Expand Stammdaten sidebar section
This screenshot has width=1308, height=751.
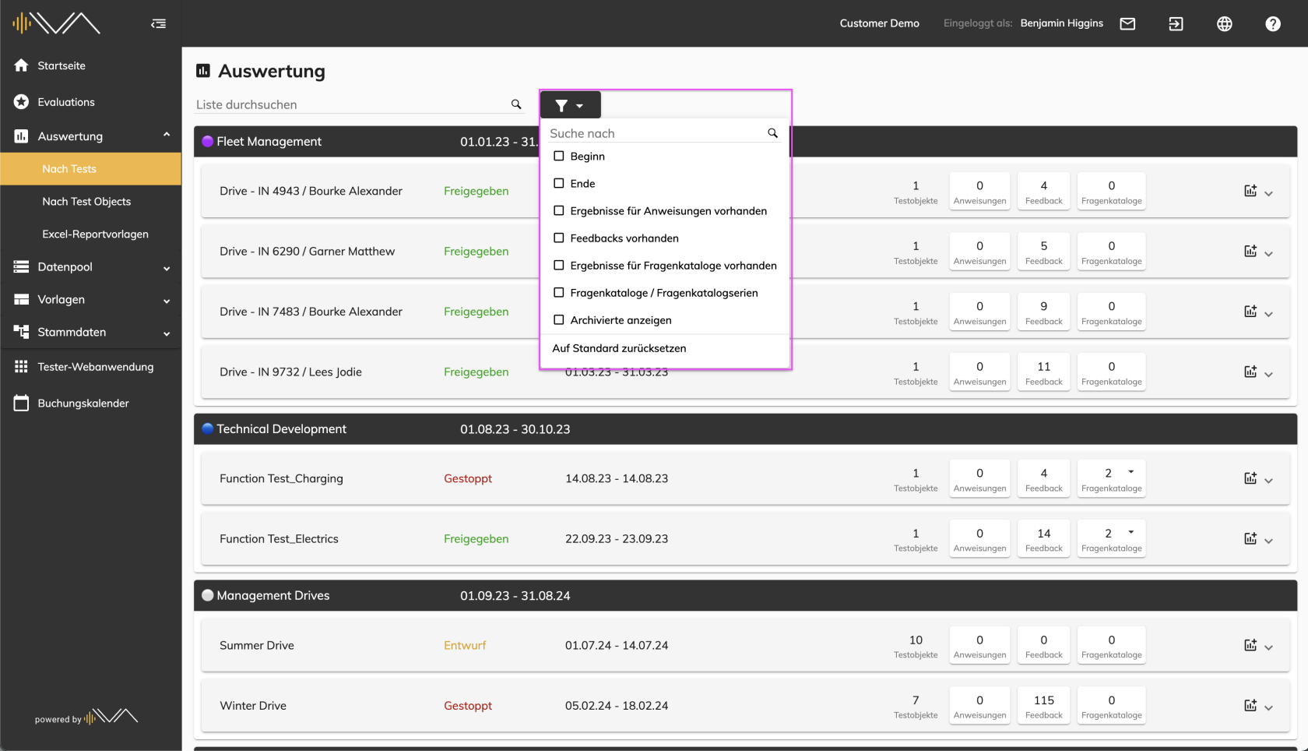click(167, 333)
